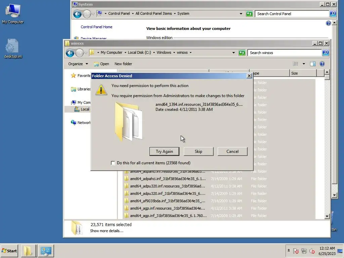Show hidden tray icons arrow
The height and width of the screenshot is (258, 344).
[x=289, y=251]
